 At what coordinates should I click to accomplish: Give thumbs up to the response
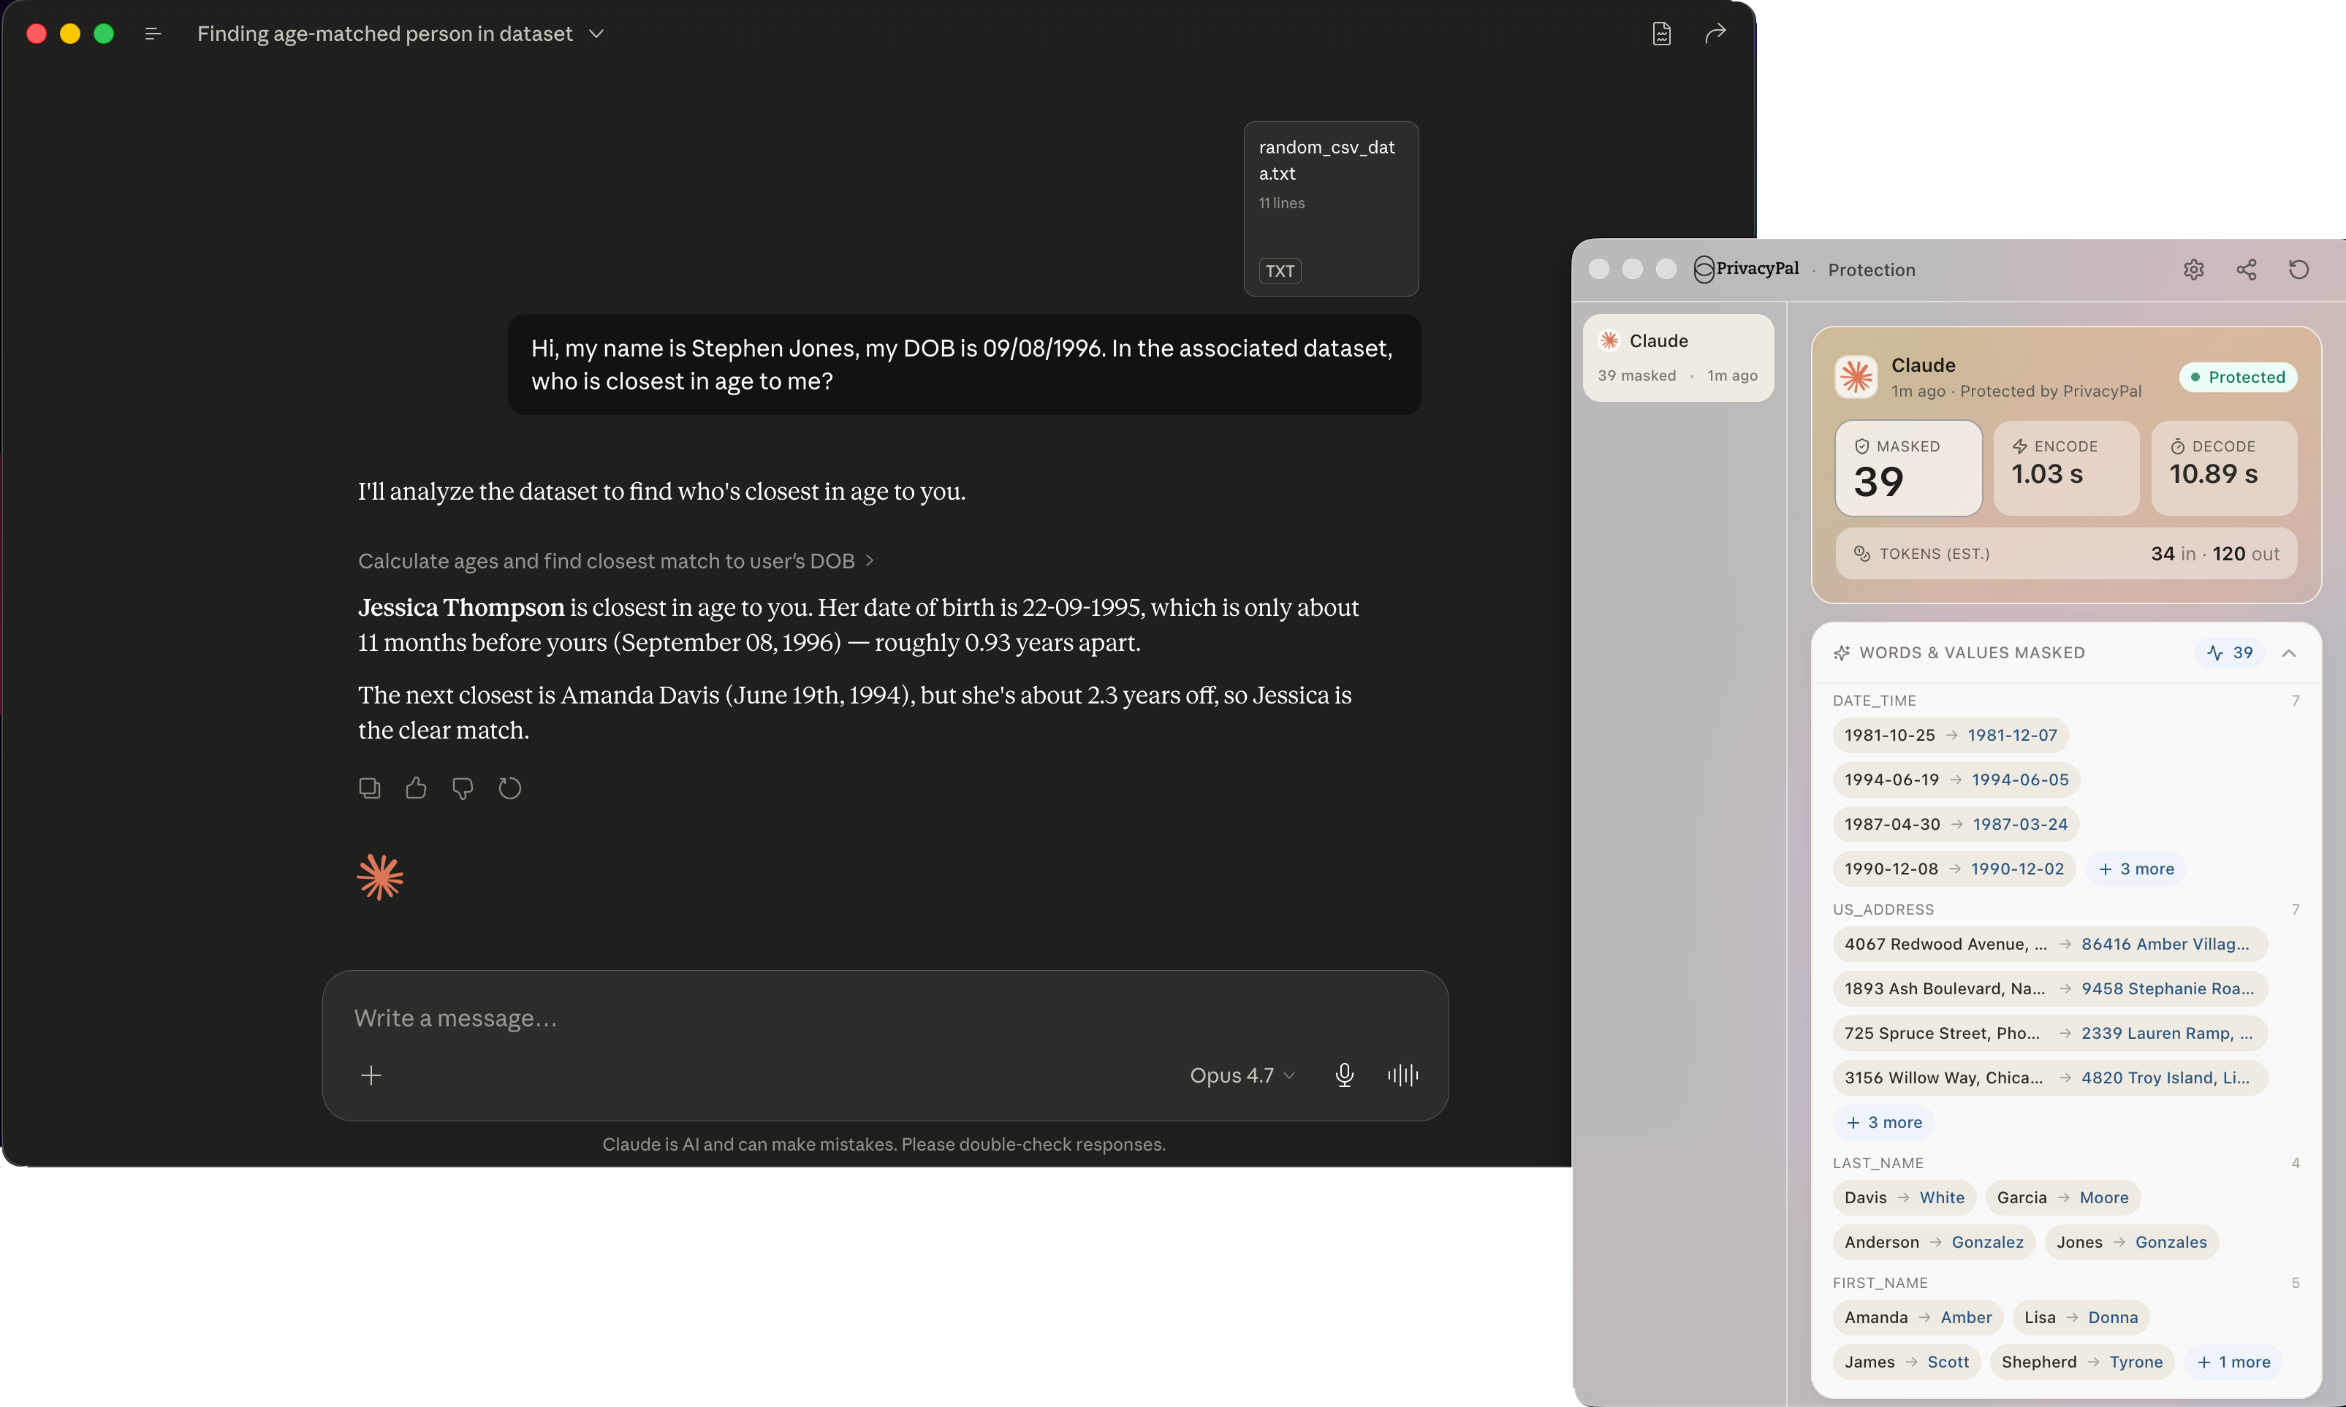[417, 788]
